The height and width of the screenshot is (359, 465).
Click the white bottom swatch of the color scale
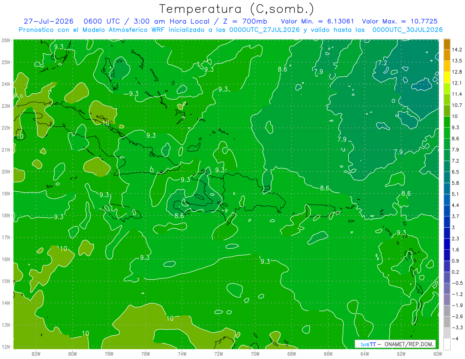[x=447, y=344]
